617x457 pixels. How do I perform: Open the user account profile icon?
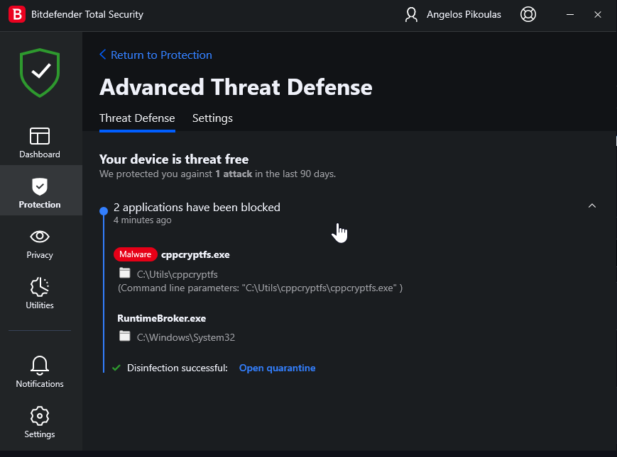click(411, 15)
